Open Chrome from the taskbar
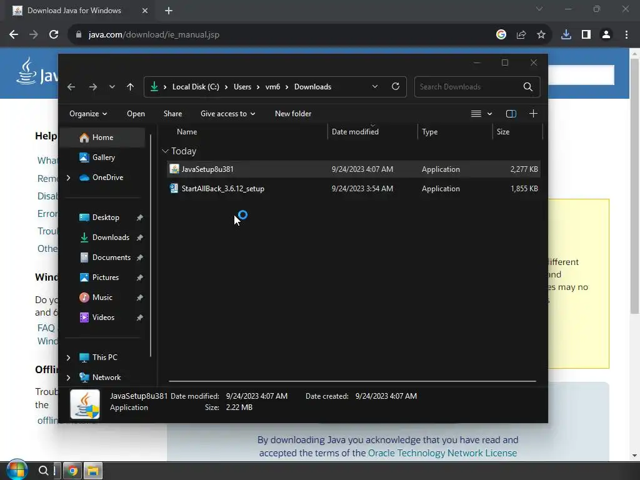640x480 pixels. pos(72,471)
